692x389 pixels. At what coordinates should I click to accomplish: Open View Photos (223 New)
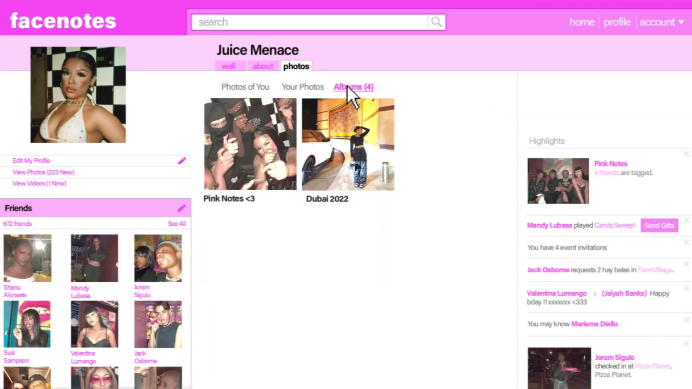(43, 172)
